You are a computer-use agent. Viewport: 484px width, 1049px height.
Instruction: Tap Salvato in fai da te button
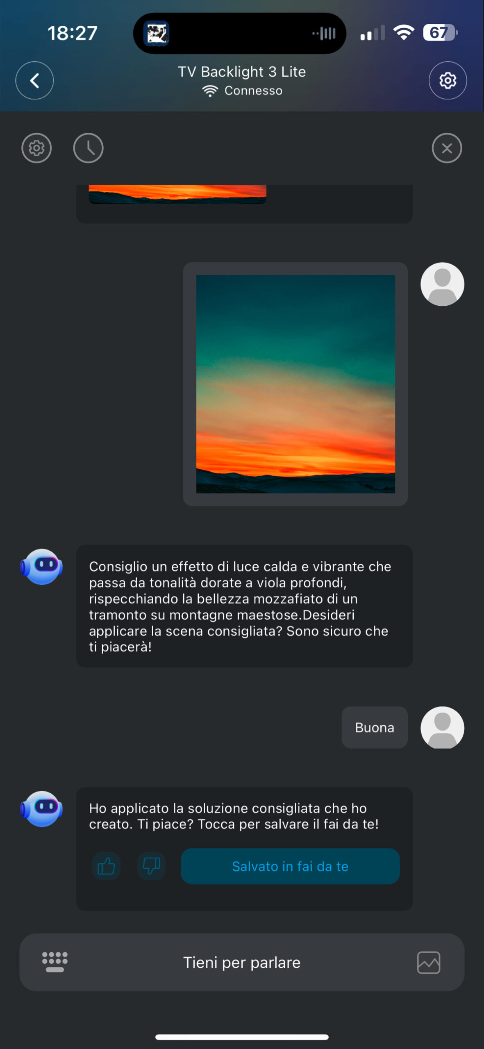tap(290, 866)
